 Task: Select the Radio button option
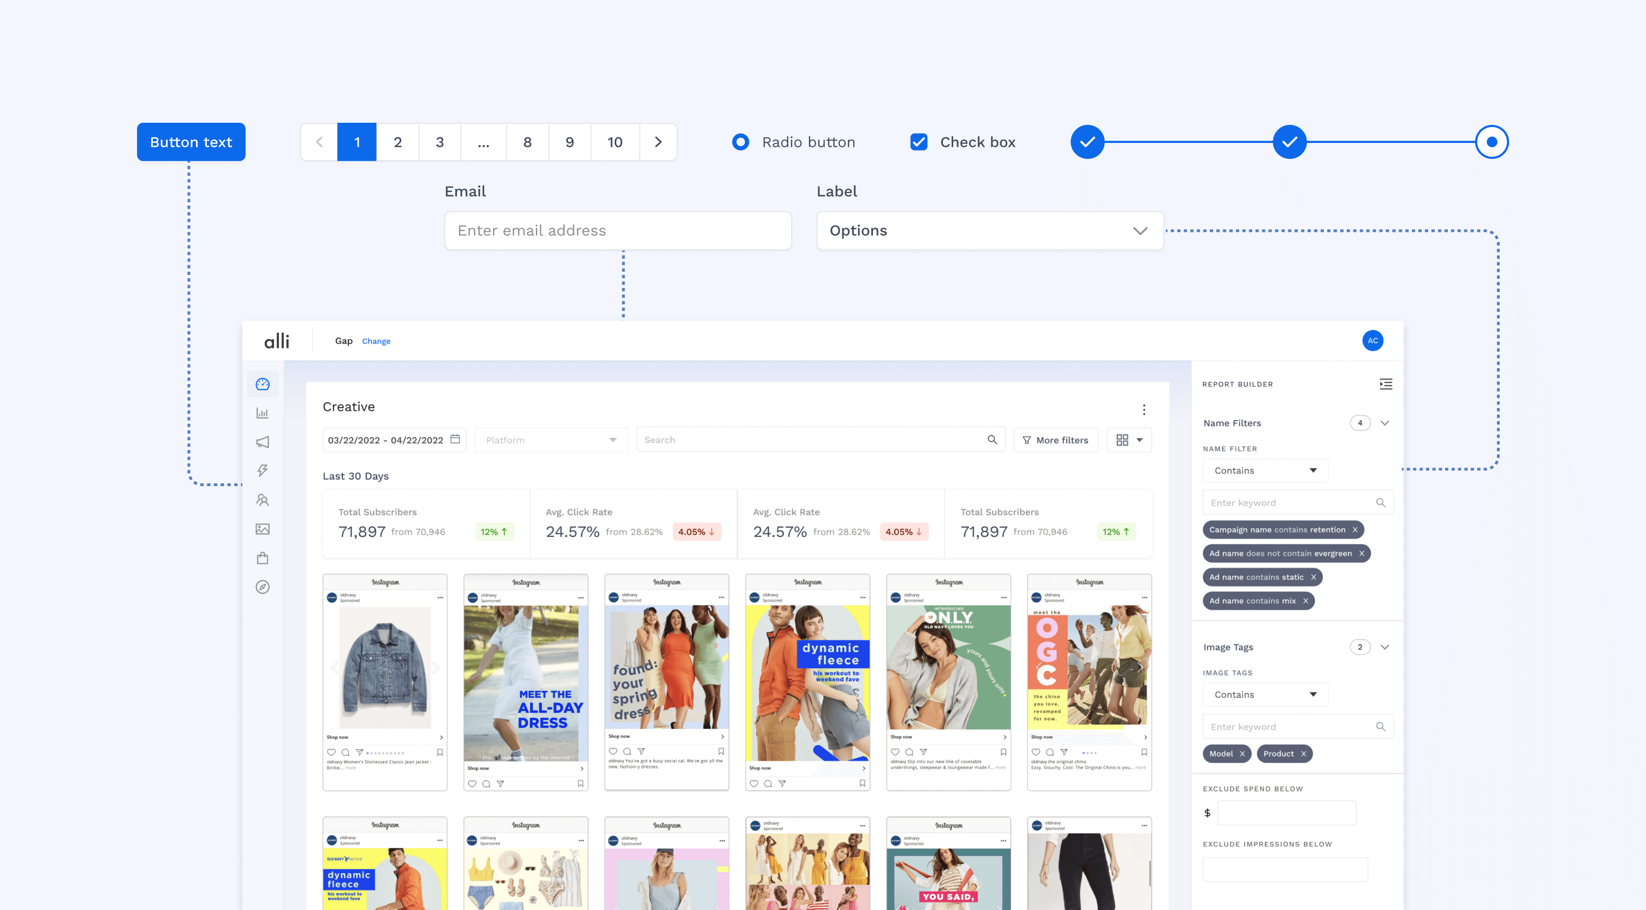click(741, 142)
